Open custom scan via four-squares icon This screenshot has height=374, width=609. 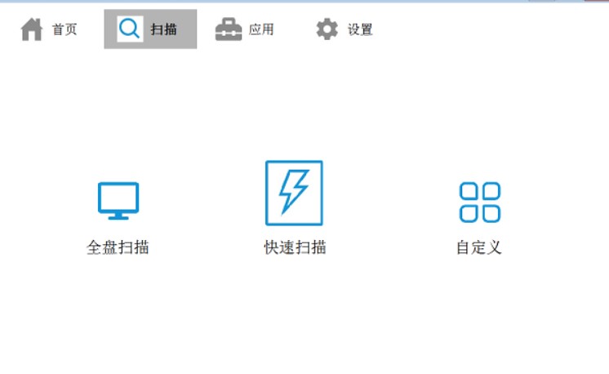[x=480, y=202]
